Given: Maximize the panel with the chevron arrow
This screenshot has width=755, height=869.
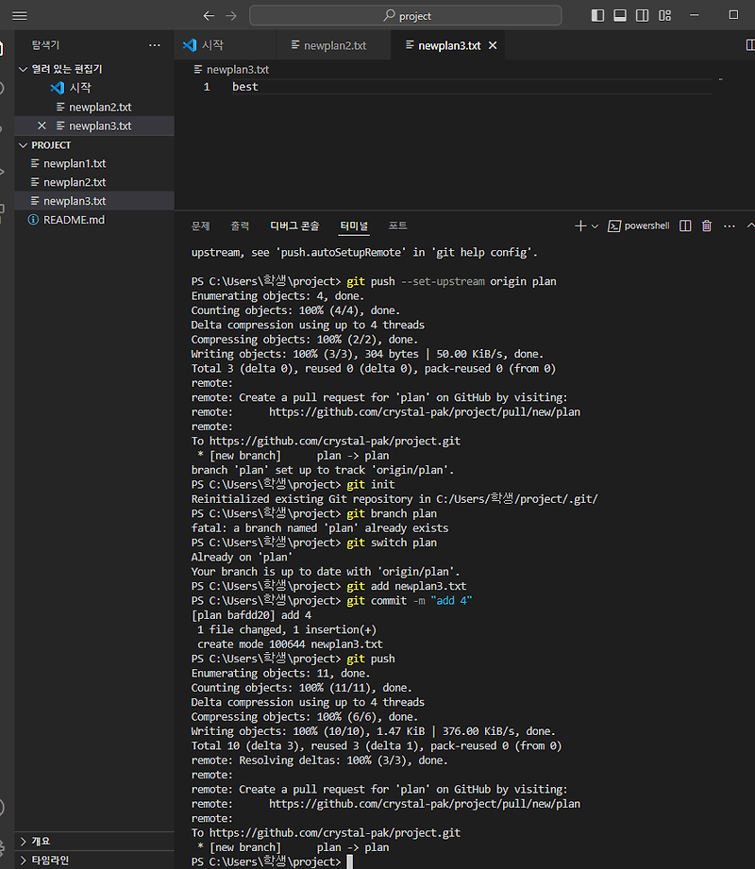Looking at the screenshot, I should [x=749, y=226].
